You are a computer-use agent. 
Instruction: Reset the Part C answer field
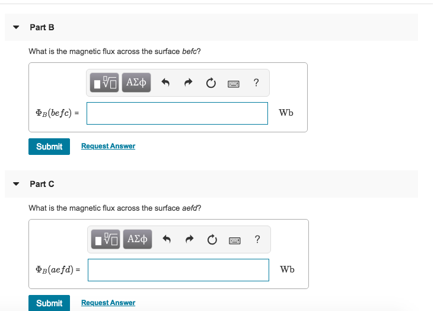pos(212,240)
